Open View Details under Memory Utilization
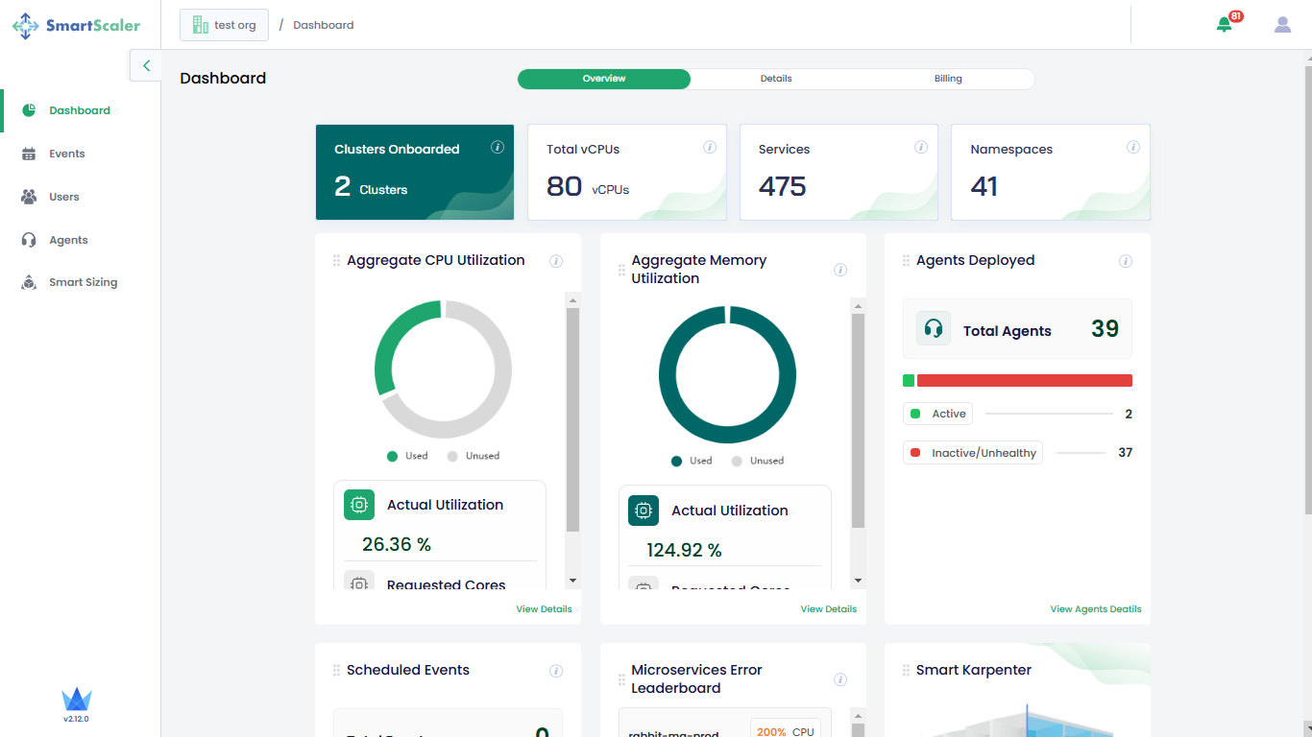Image resolution: width=1312 pixels, height=737 pixels. coord(829,609)
